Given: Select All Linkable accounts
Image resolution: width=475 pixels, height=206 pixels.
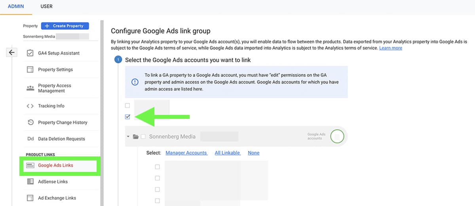Looking at the screenshot, I should point(228,153).
